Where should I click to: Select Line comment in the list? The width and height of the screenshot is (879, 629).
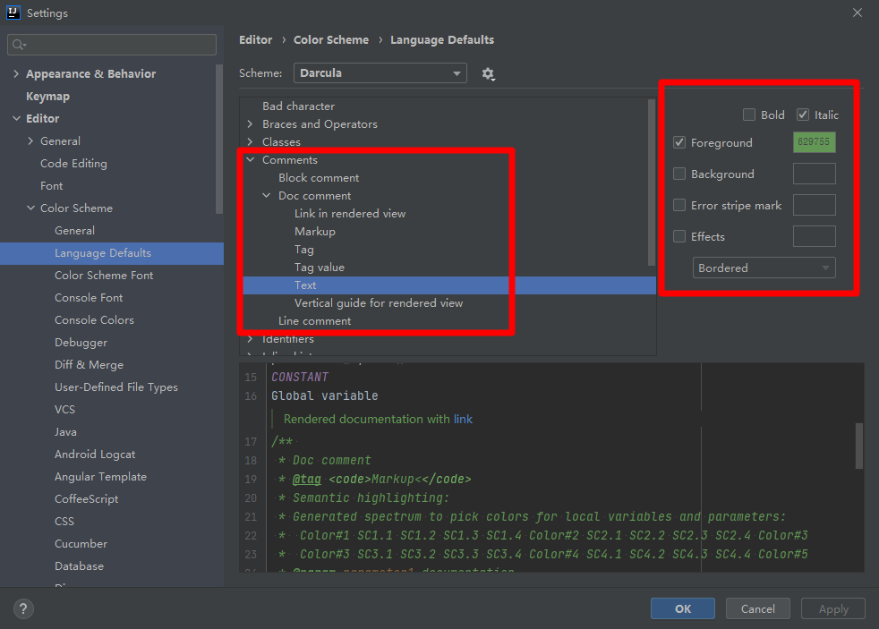point(314,321)
